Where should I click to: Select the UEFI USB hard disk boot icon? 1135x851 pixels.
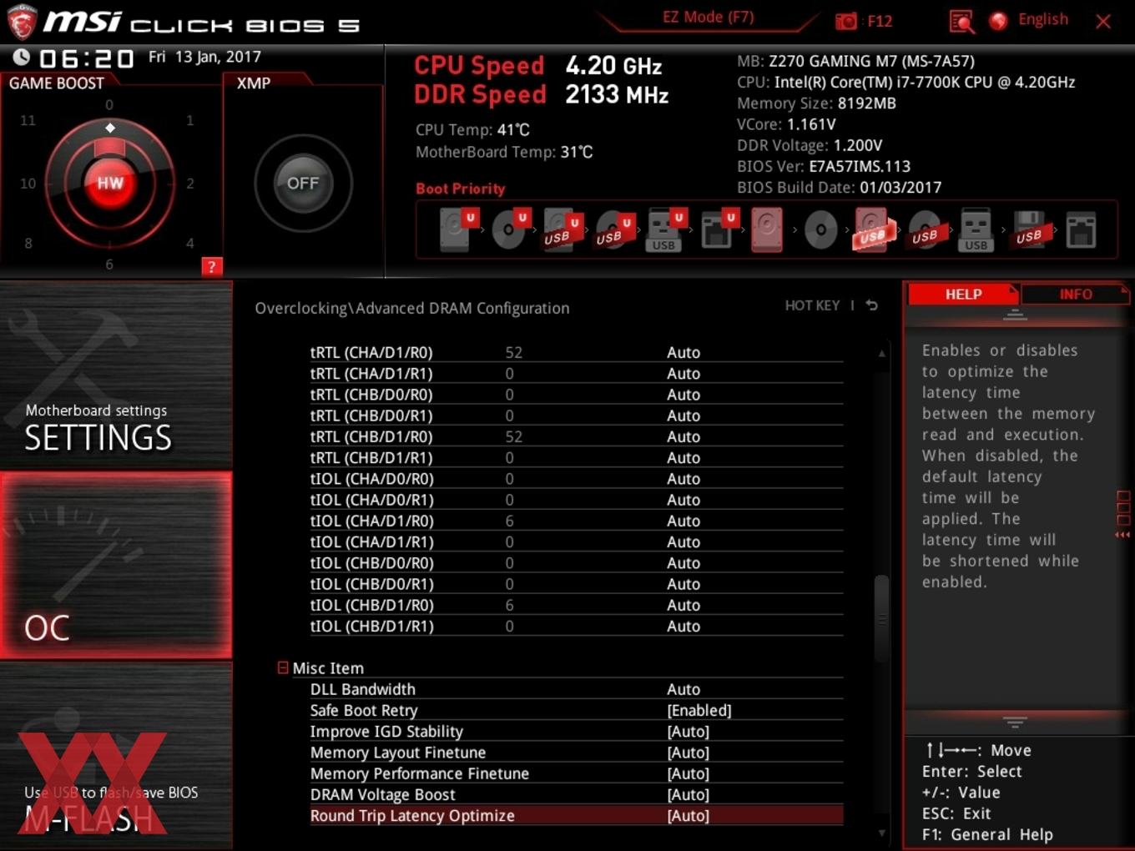click(x=562, y=230)
